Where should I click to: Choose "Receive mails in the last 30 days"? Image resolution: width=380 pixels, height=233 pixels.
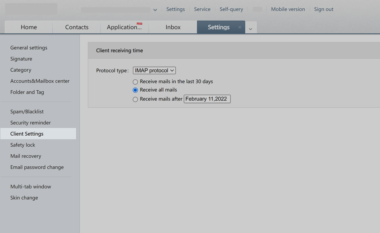pos(135,82)
